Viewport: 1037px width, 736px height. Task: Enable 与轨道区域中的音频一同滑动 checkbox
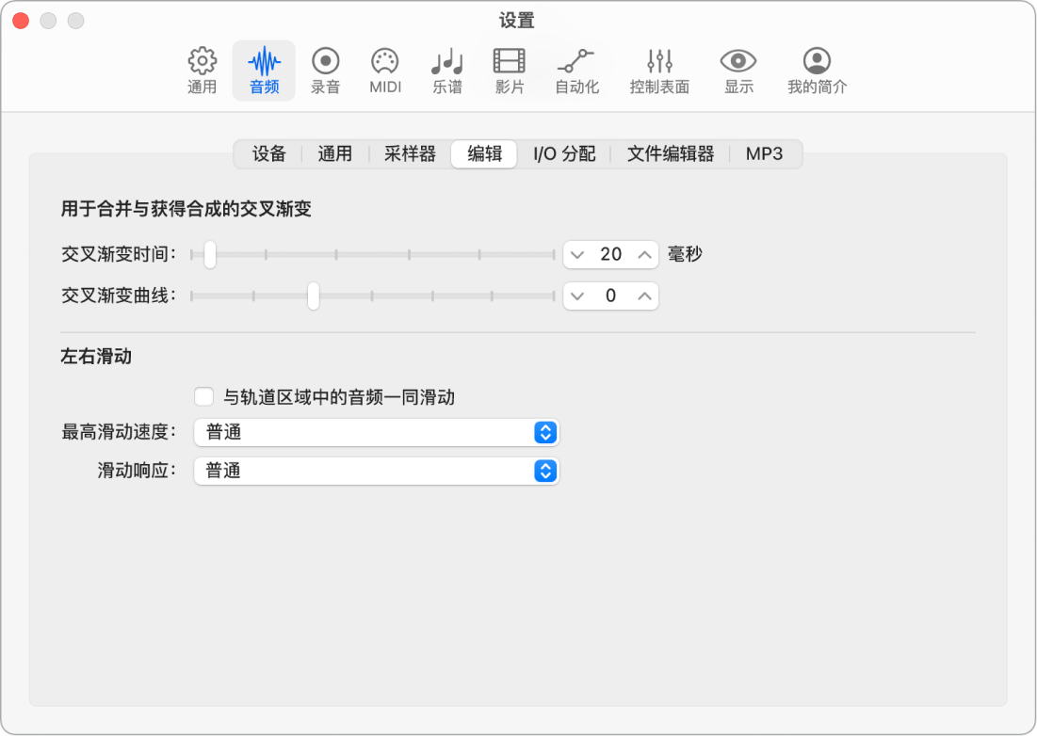(x=204, y=397)
